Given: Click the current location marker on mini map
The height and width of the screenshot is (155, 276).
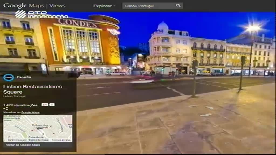Looking at the screenshot, I should 39,128.
